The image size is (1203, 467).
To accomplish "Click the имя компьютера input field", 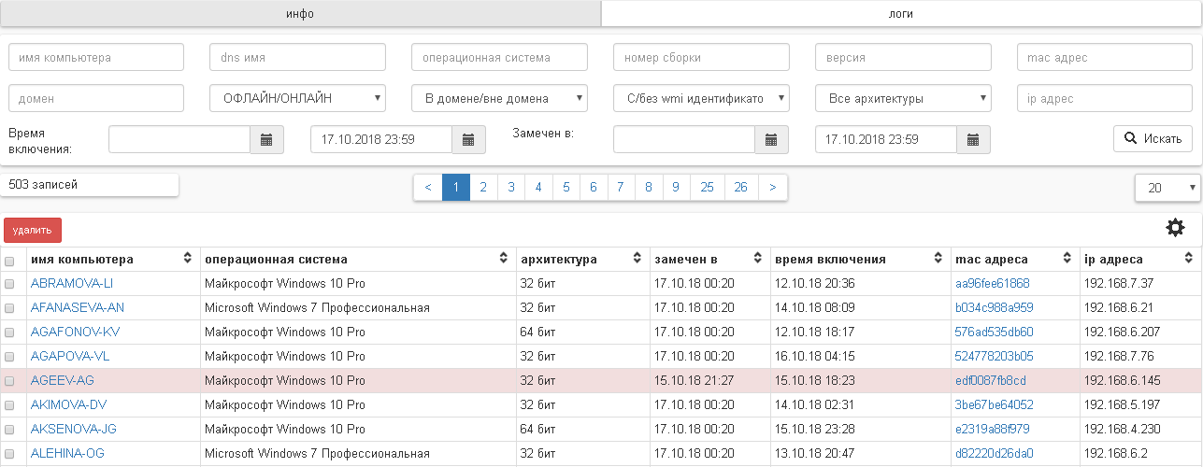I will [x=96, y=57].
